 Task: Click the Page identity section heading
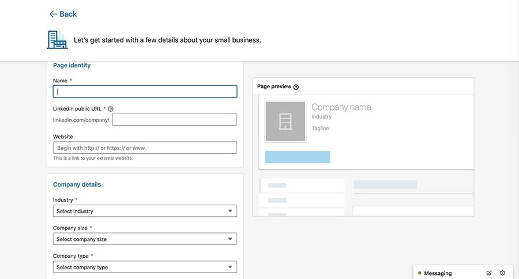coord(72,65)
